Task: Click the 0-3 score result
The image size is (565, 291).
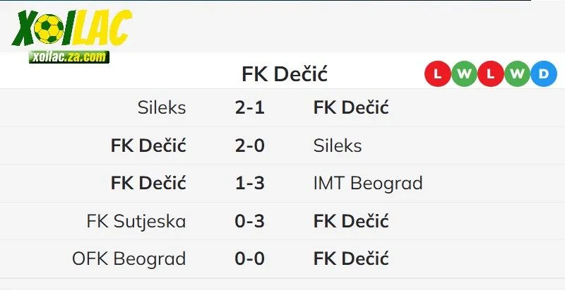Action: [249, 221]
